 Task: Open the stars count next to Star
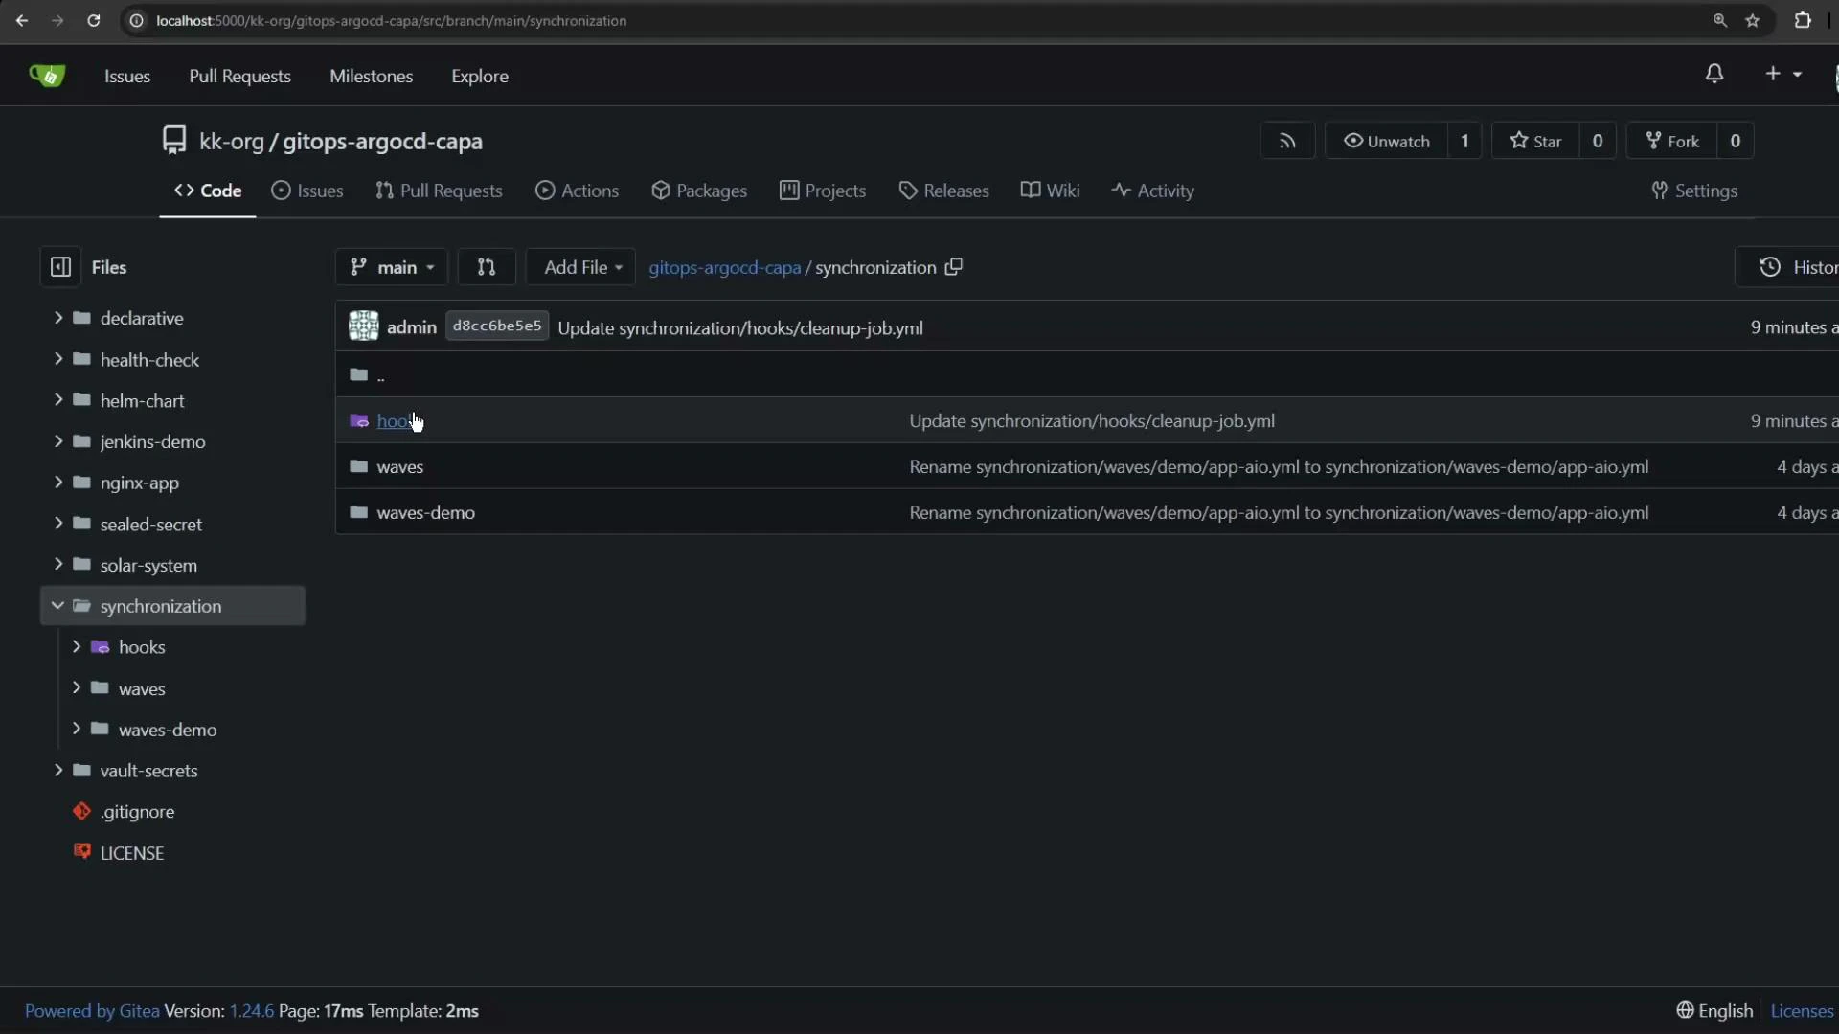click(x=1598, y=141)
